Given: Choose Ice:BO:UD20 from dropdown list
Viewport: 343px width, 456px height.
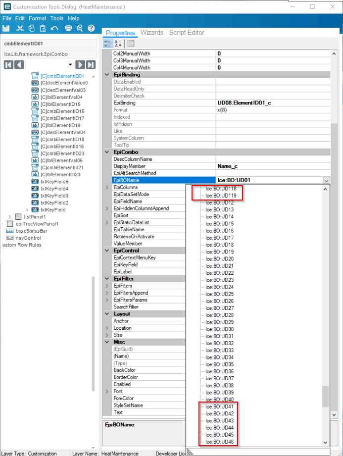Looking at the screenshot, I should (x=219, y=259).
